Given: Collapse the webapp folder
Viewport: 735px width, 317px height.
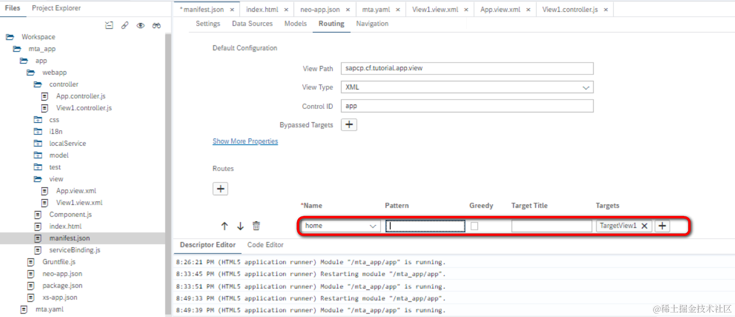Looking at the screenshot, I should 31,72.
